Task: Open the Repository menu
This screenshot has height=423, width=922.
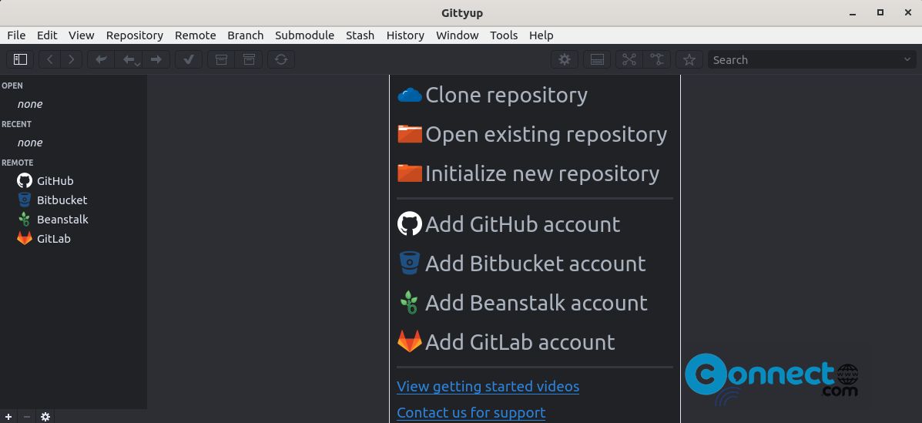Action: 135,35
